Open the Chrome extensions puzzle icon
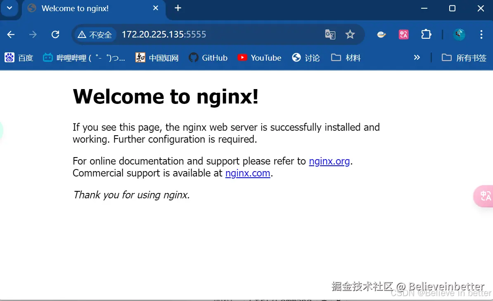 pos(426,35)
